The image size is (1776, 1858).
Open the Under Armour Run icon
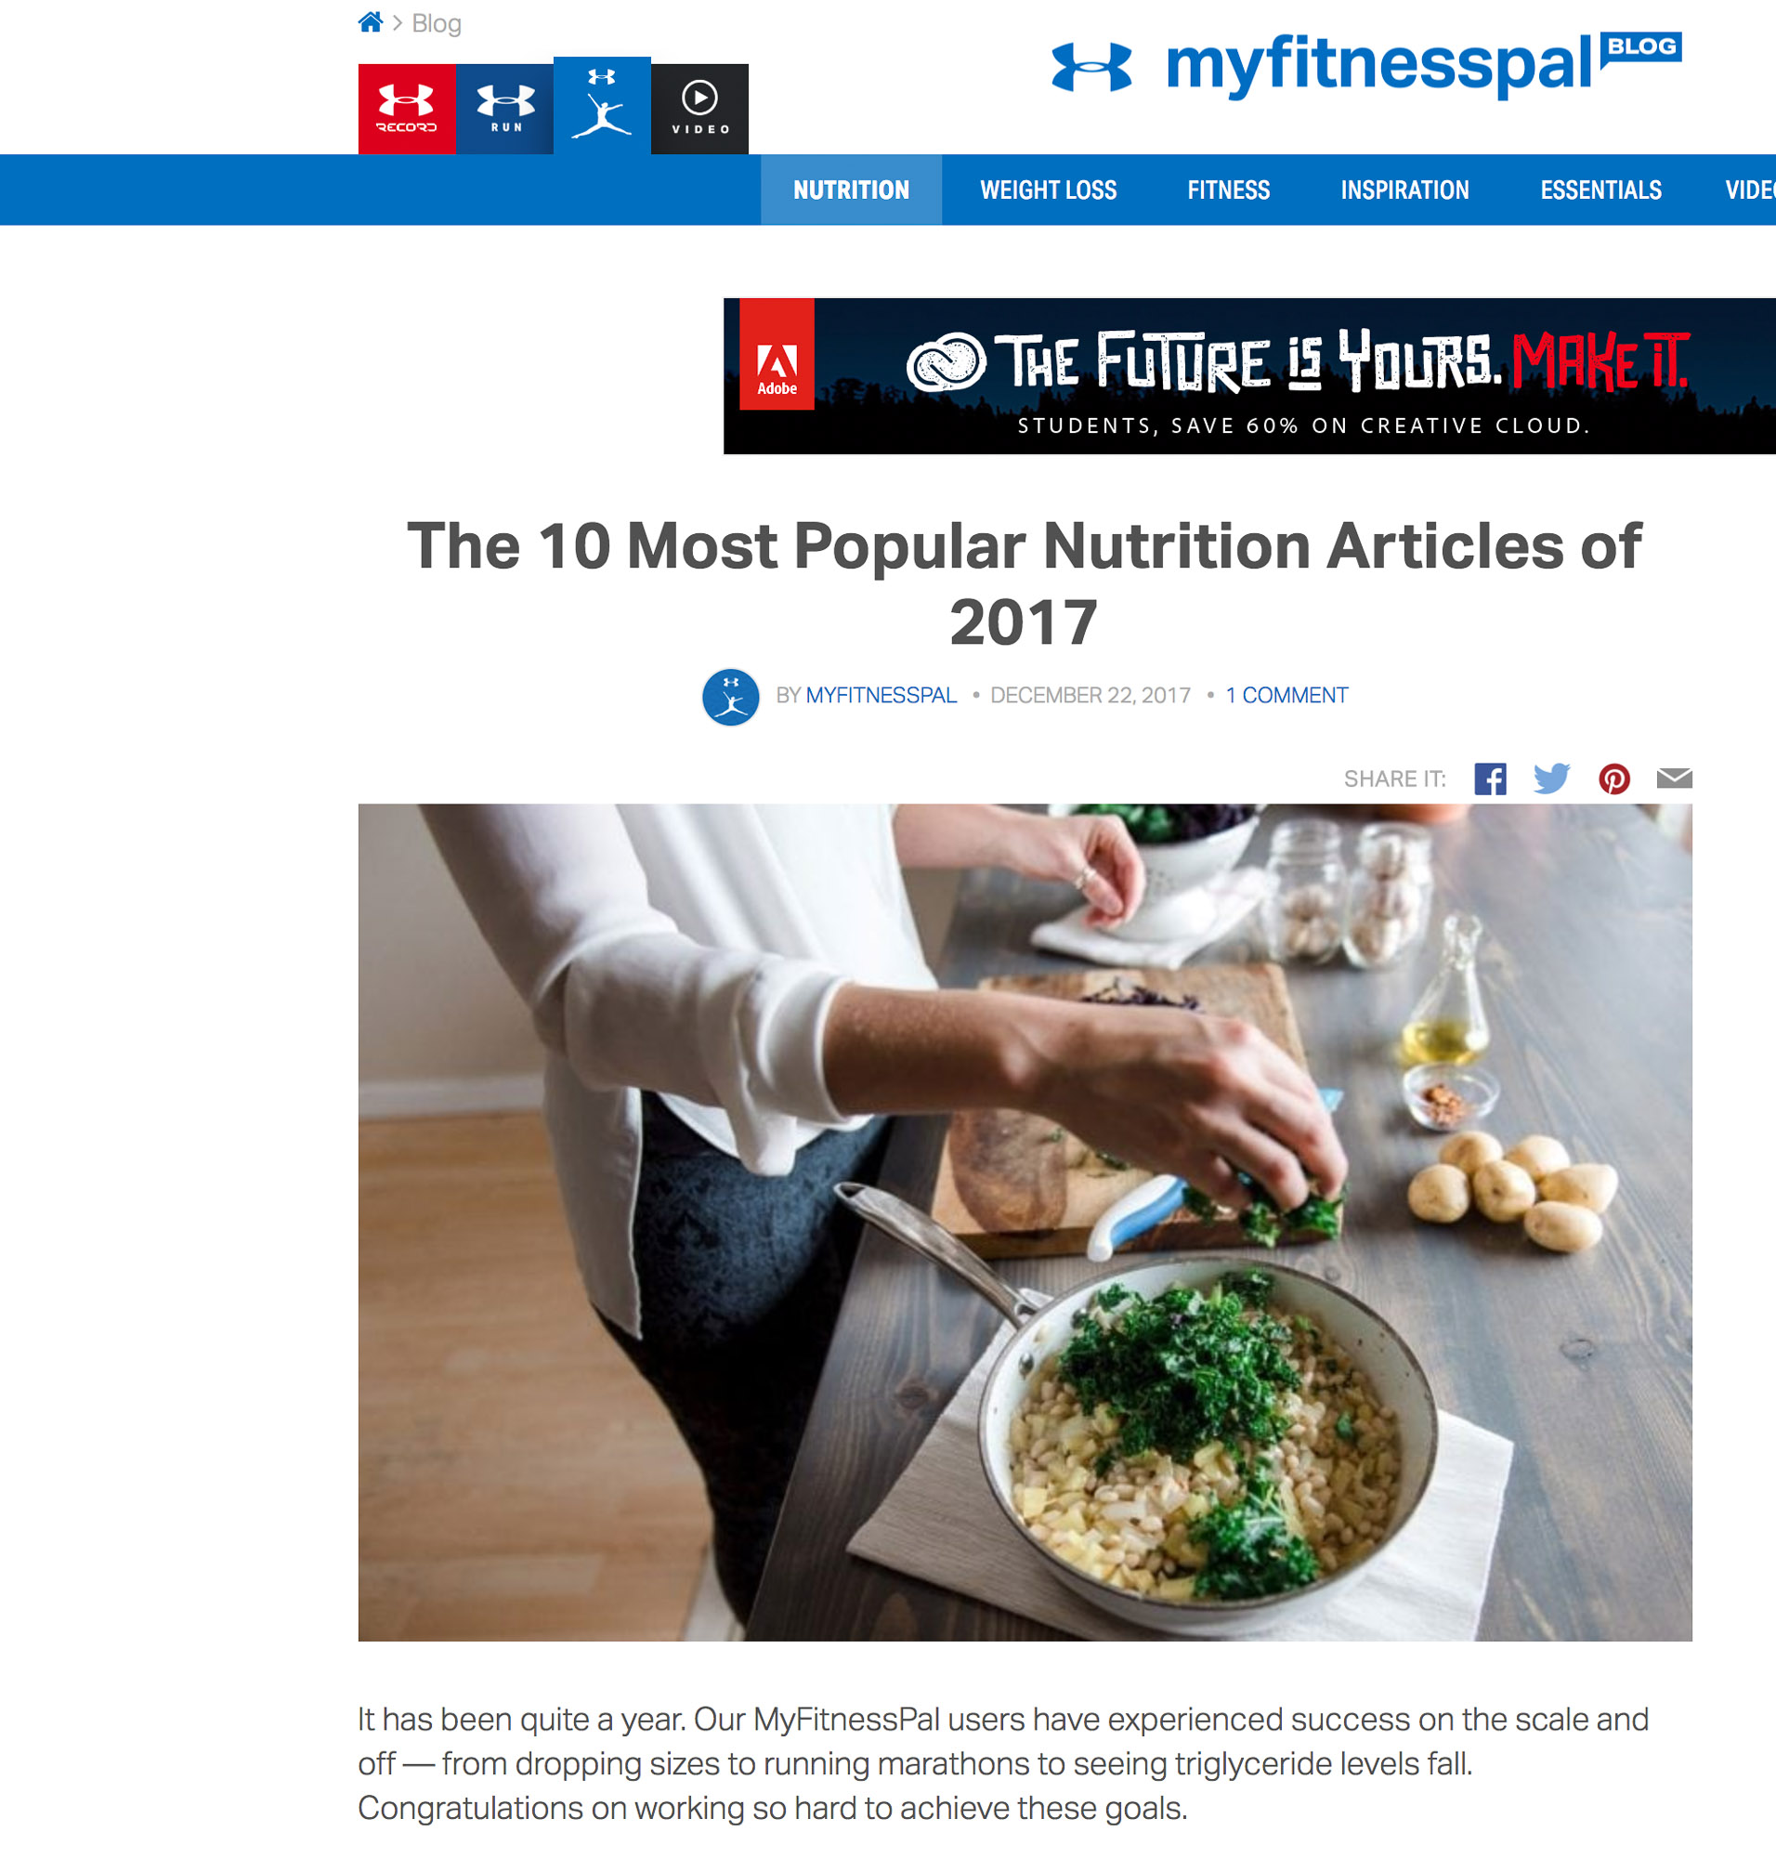click(x=504, y=109)
